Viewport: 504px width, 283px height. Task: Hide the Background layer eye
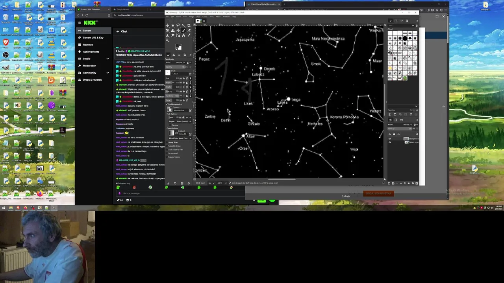pos(390,139)
